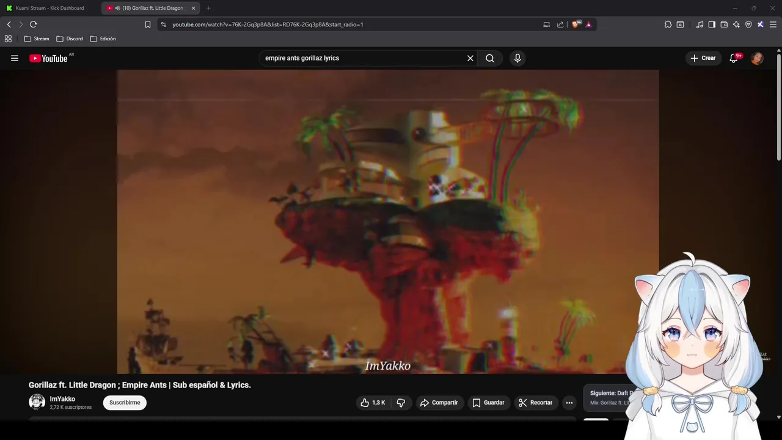Open the Brave Shields lion icon
The image size is (782, 440).
[576, 24]
